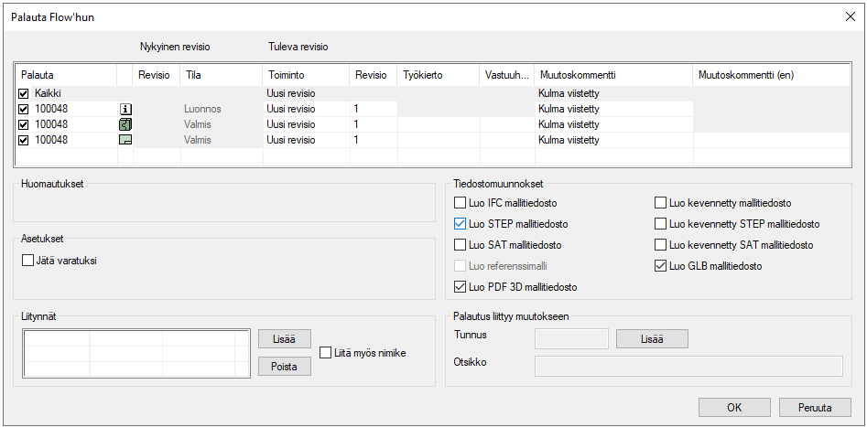This screenshot has height=427, width=867.
Task: Click the green model icon in second 100048 row
Action: (125, 124)
